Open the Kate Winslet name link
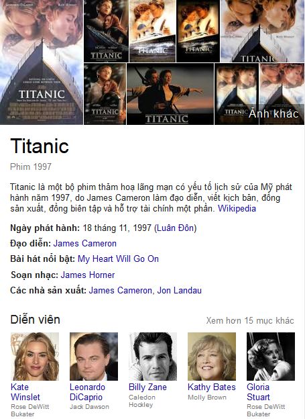The height and width of the screenshot is (419, 305). [25, 392]
